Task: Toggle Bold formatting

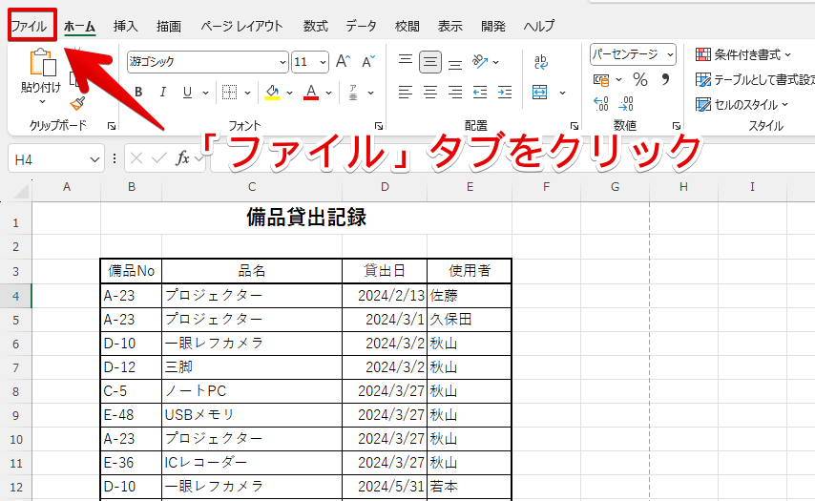Action: coord(137,93)
